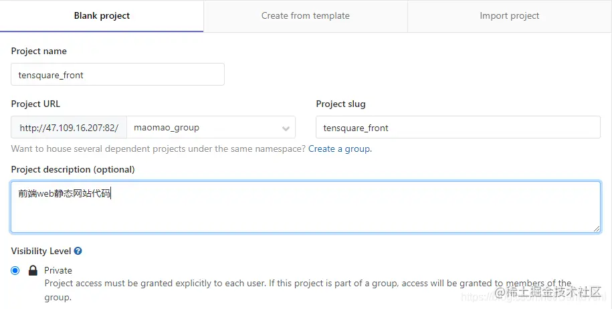612x309 pixels.
Task: Click the Visibility Level help icon
Action: pos(78,251)
